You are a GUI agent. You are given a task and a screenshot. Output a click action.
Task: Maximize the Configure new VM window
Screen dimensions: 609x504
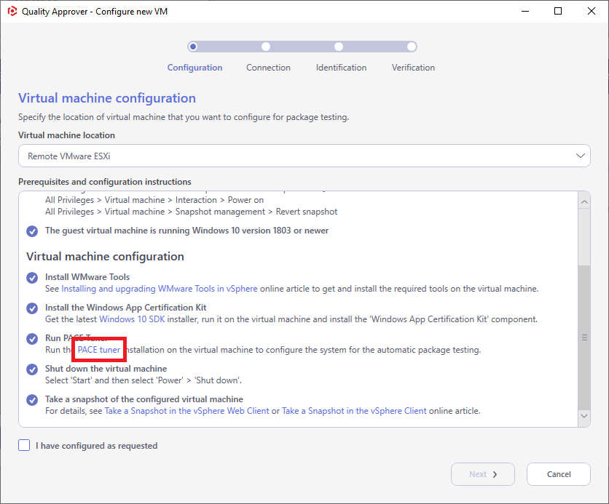[x=558, y=11]
